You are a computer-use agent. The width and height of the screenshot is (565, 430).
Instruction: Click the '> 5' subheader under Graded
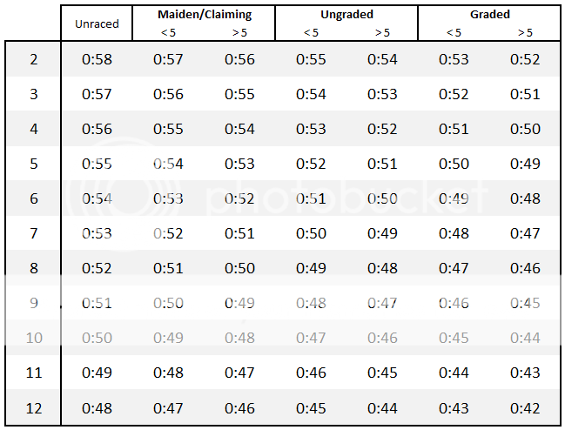click(x=525, y=32)
